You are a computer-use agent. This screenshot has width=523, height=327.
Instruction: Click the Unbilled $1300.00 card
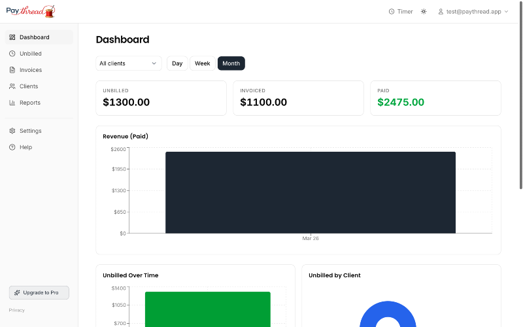(161, 98)
